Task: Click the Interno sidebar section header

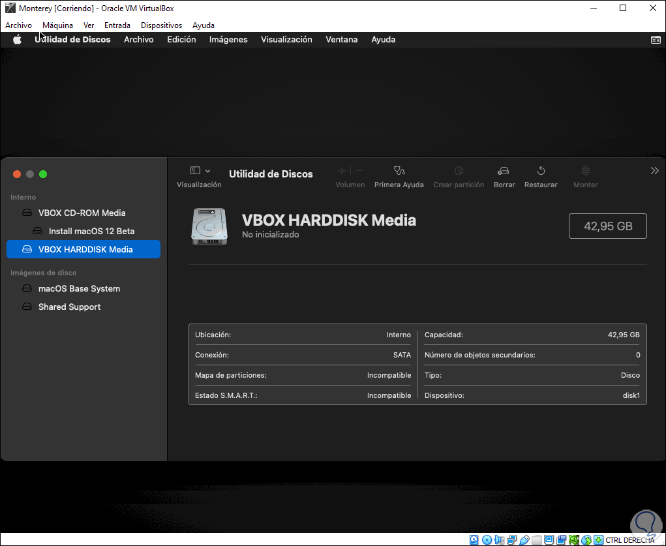Action: (23, 197)
